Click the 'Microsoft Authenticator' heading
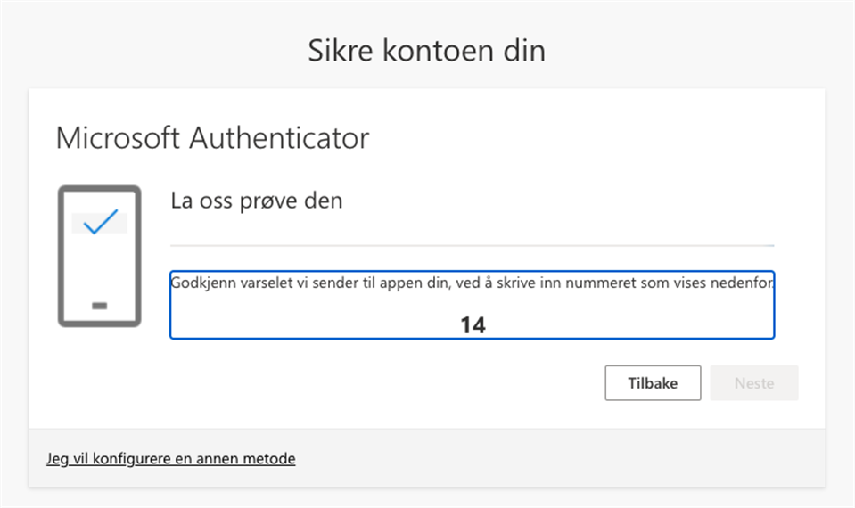This screenshot has width=855, height=508. click(212, 139)
